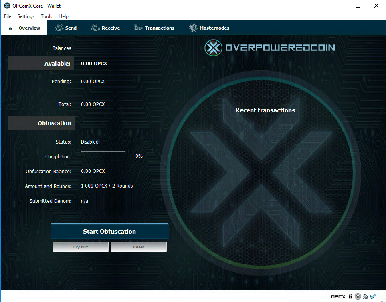The width and height of the screenshot is (386, 302).
Task: Maximize the OPCoinX Core window
Action: (x=358, y=6)
